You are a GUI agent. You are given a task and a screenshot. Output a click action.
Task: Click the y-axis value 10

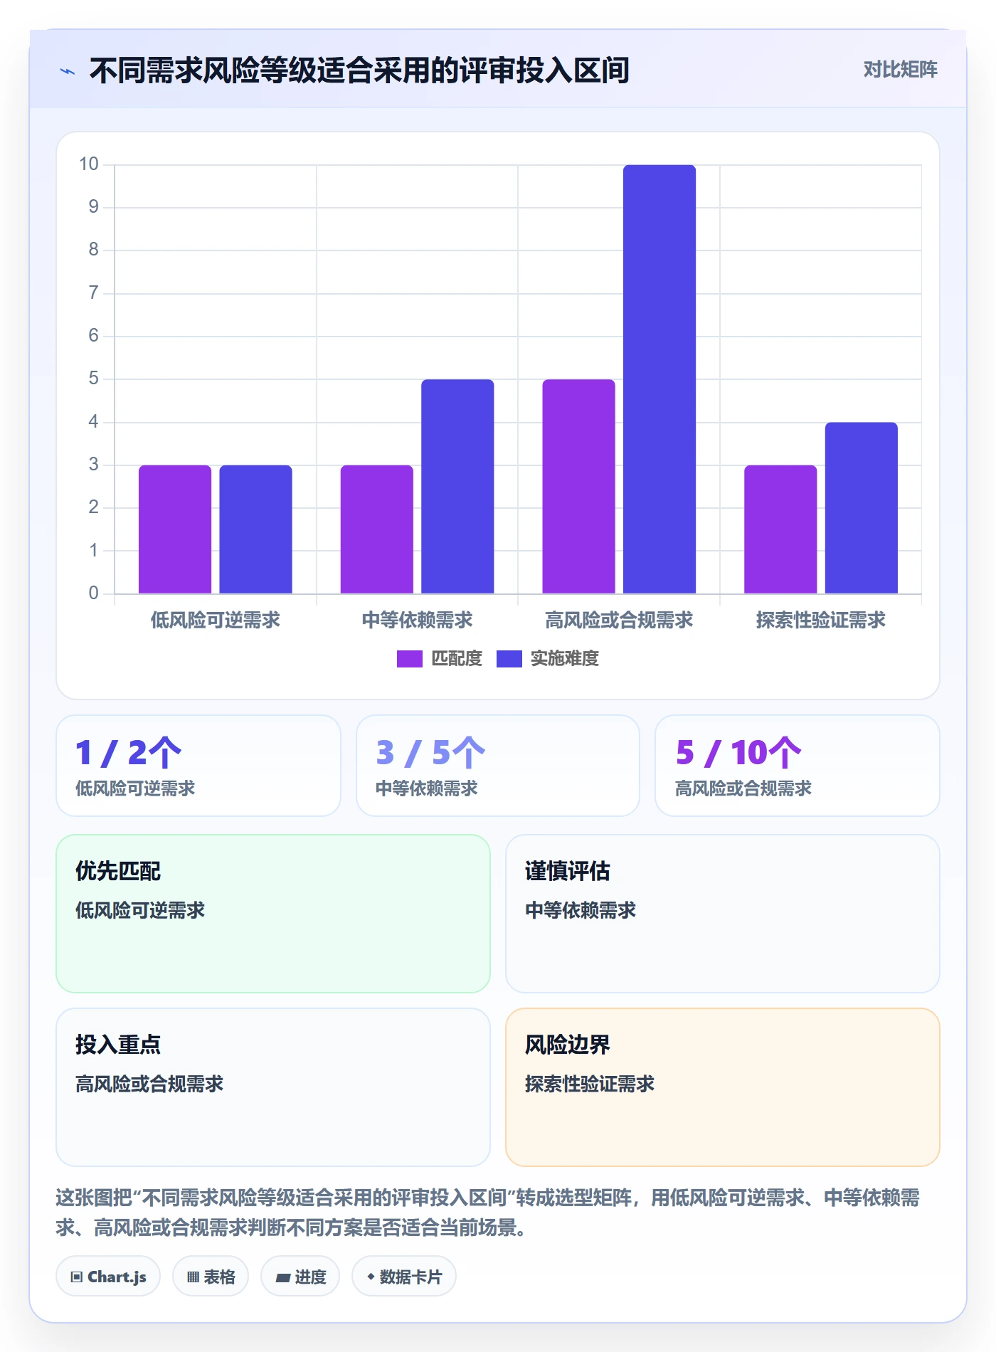click(x=89, y=164)
